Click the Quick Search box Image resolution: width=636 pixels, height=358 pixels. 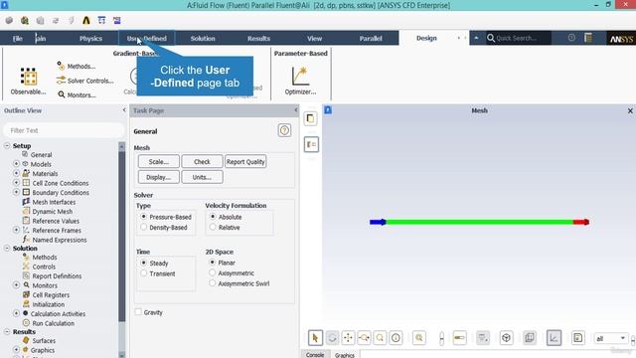tap(519, 38)
